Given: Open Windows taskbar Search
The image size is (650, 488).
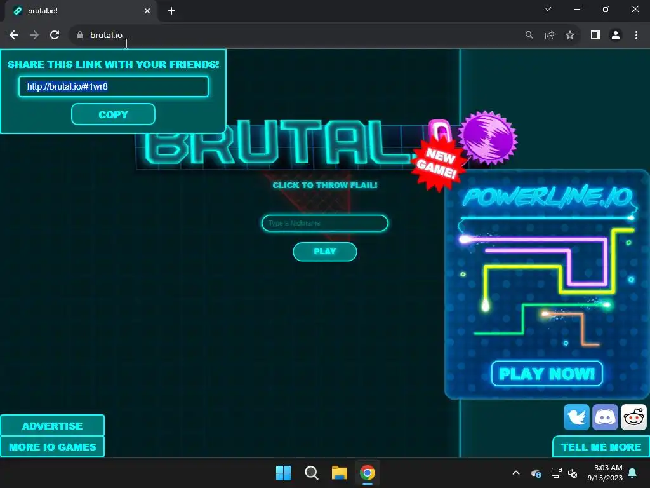Looking at the screenshot, I should point(311,473).
